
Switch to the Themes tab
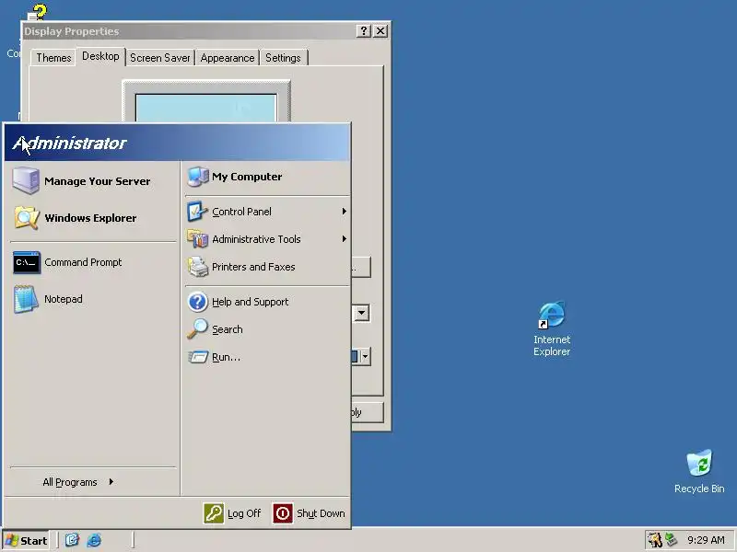click(x=53, y=58)
